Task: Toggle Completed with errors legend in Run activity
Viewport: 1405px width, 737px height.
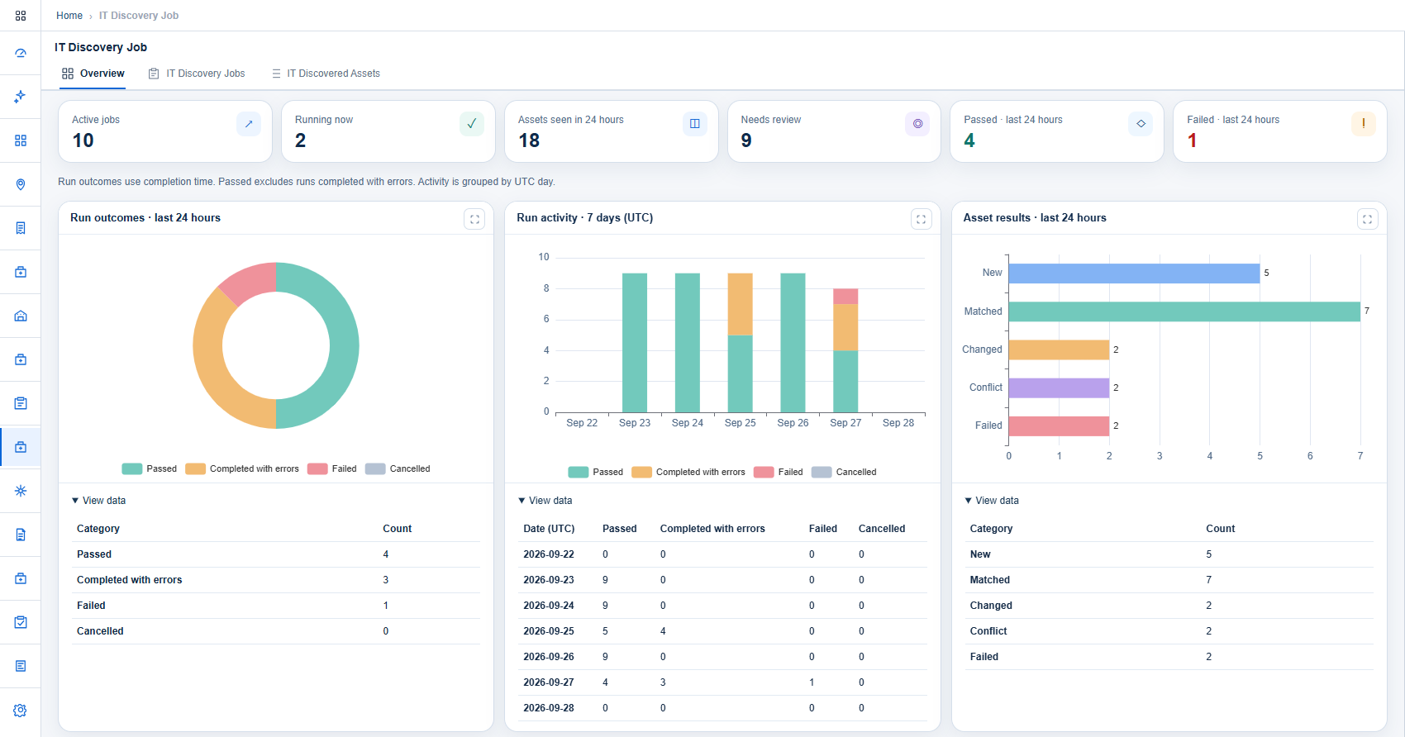Action: point(688,472)
